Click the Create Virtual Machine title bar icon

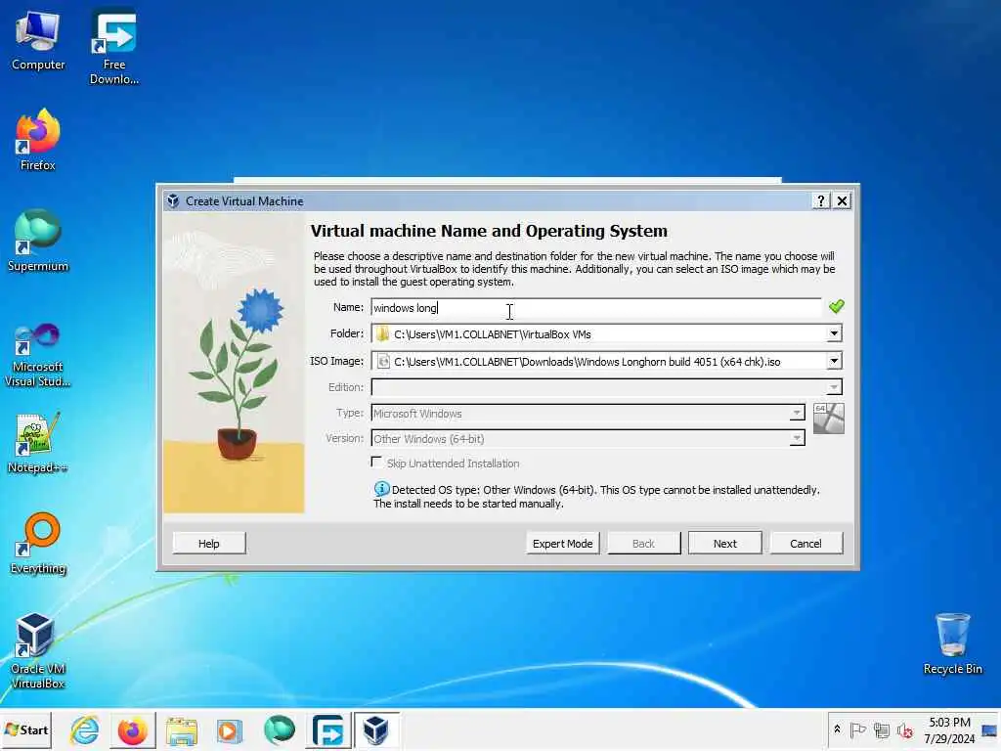[173, 201]
